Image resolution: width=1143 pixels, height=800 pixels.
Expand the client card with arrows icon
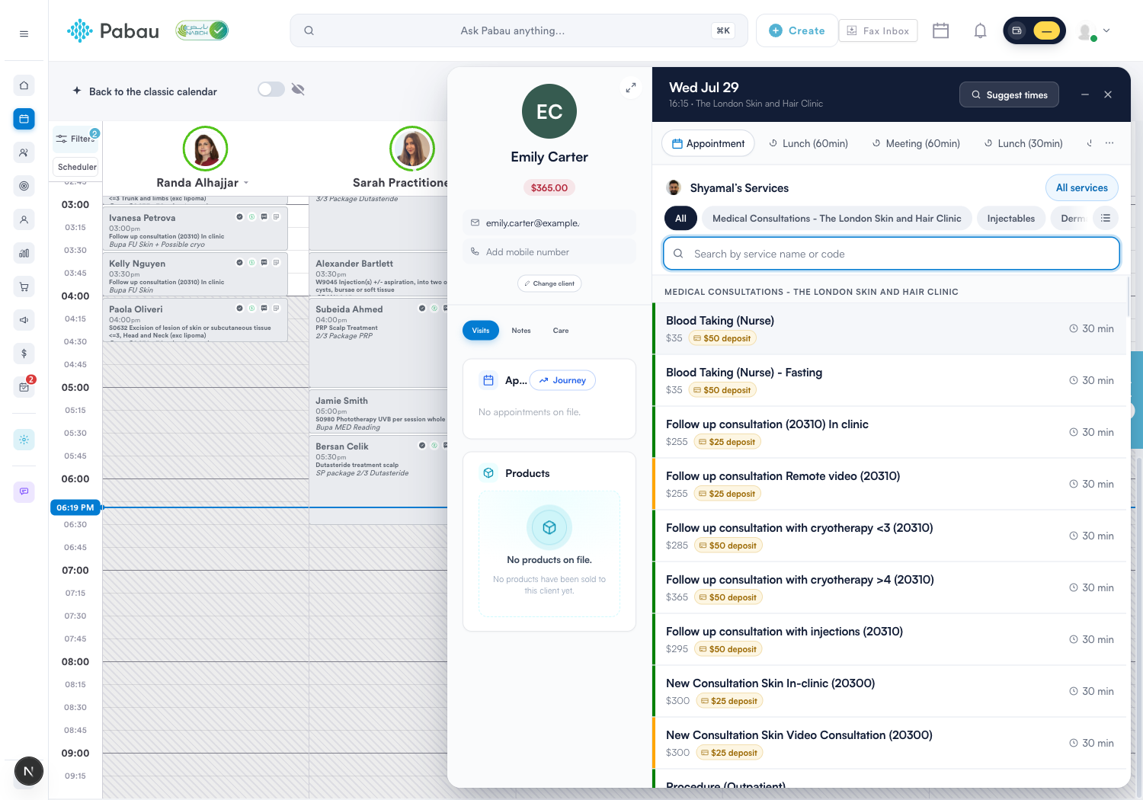point(631,88)
